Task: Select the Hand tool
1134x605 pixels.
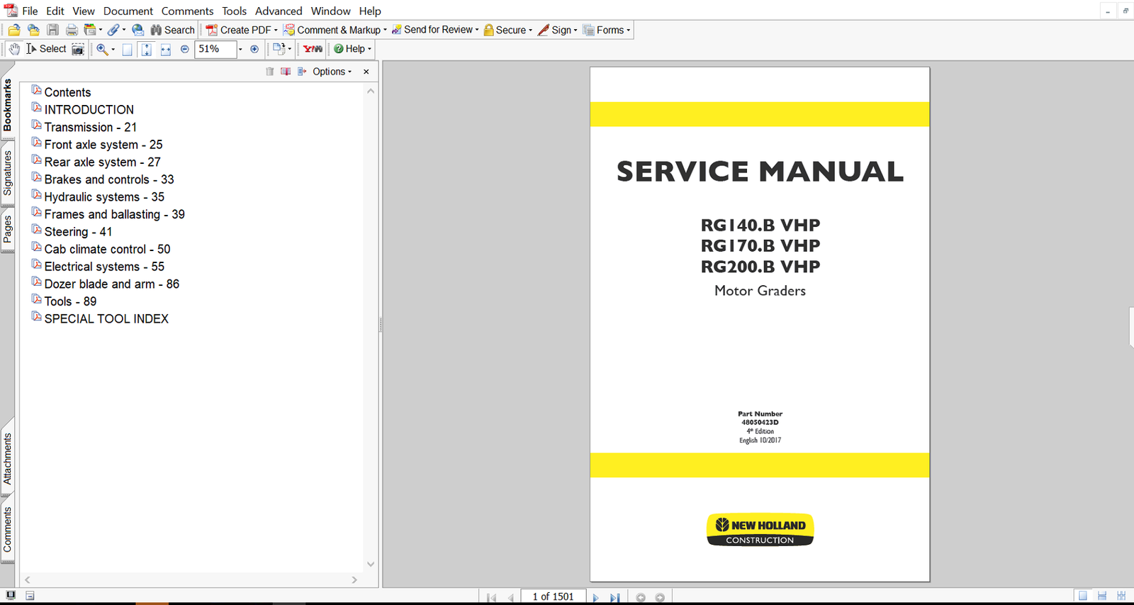Action: pyautogui.click(x=14, y=49)
